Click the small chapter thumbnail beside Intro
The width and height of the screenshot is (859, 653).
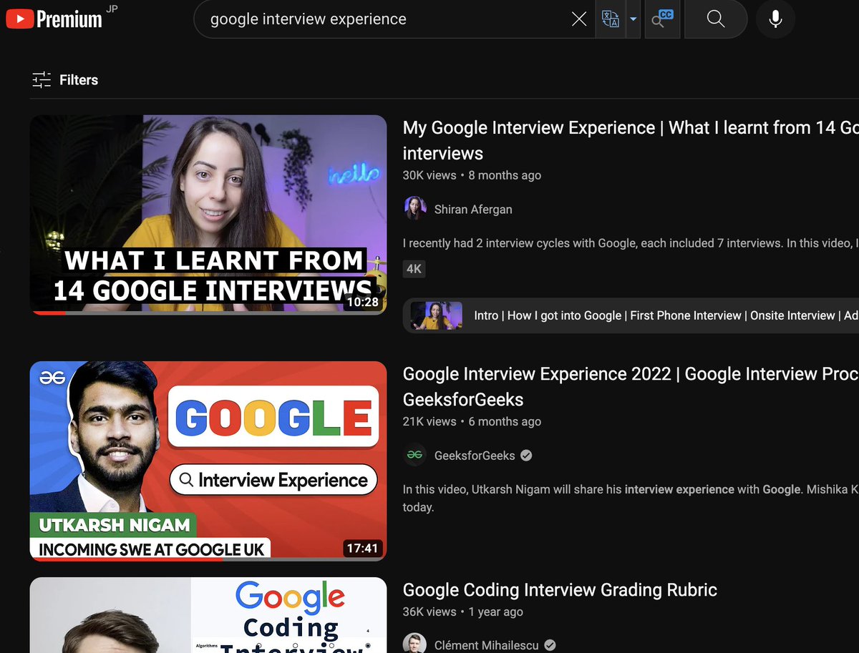(x=437, y=315)
